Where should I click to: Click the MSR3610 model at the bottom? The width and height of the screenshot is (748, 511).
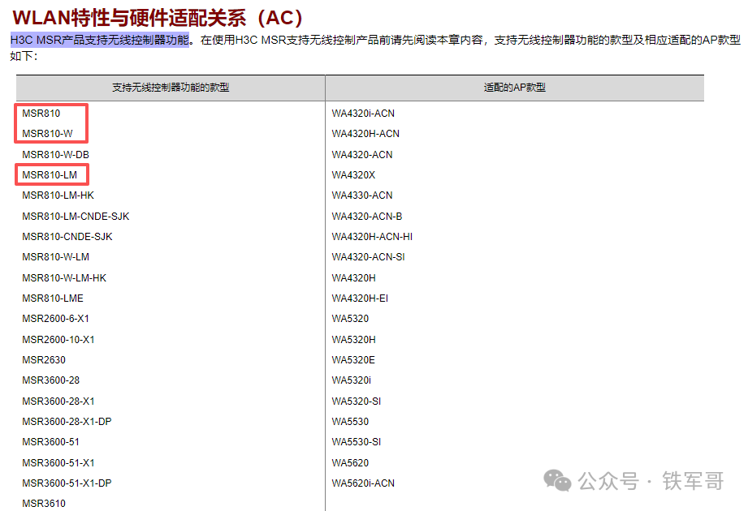(44, 504)
